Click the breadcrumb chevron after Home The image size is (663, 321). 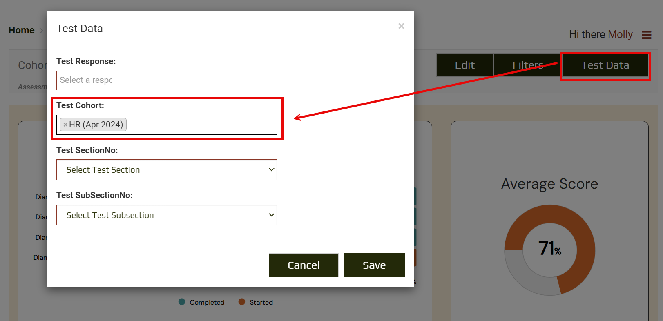tap(41, 31)
